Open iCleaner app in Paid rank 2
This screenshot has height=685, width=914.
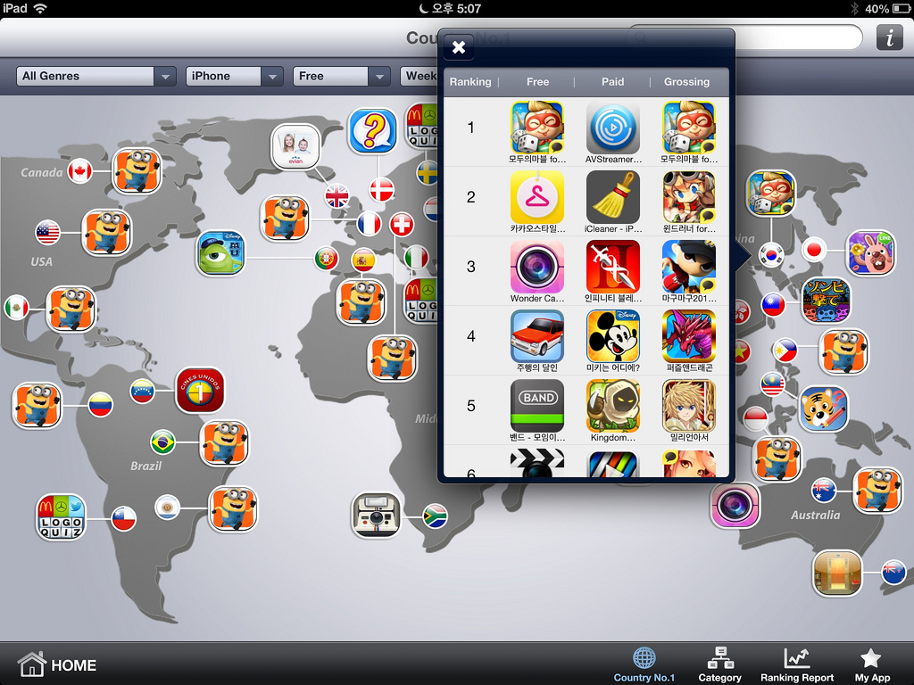612,197
